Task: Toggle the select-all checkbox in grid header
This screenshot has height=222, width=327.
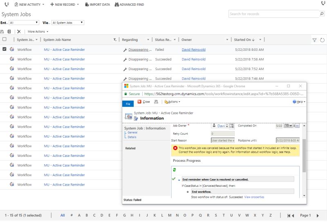Action: [4, 39]
